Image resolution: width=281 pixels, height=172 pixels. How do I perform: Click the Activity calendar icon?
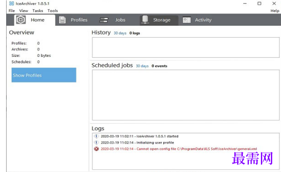pyautogui.click(x=186, y=20)
